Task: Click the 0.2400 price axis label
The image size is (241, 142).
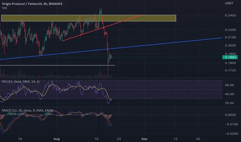Action: (230, 15)
